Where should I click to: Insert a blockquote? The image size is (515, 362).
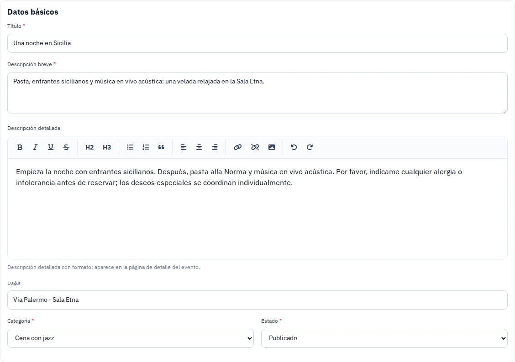click(161, 147)
